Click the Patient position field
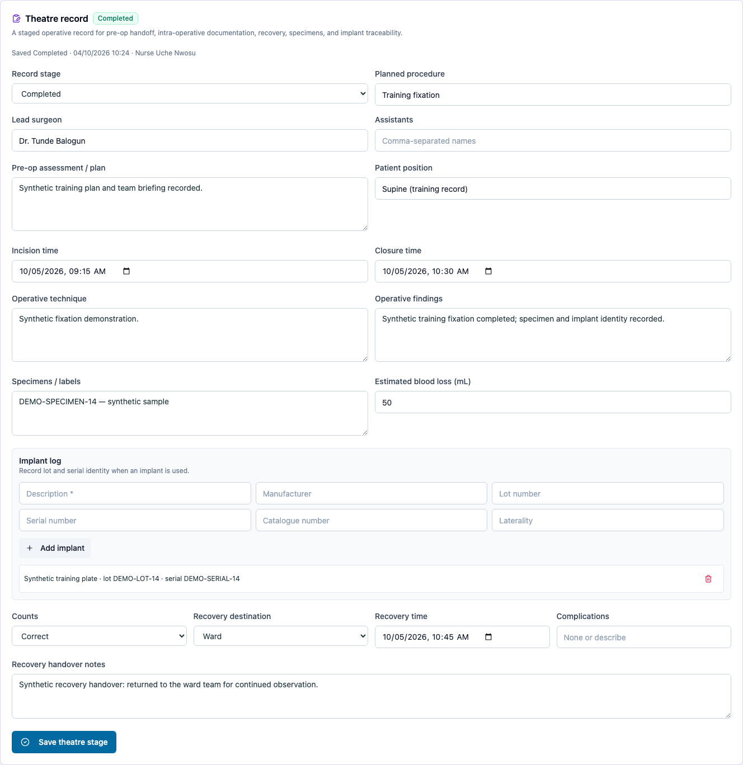This screenshot has height=765, width=743. [x=553, y=188]
